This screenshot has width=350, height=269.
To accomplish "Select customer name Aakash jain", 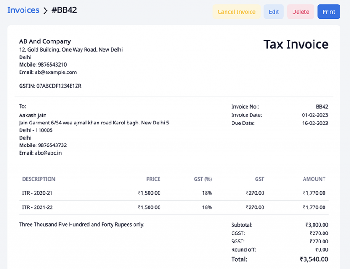I will pyautogui.click(x=33, y=115).
